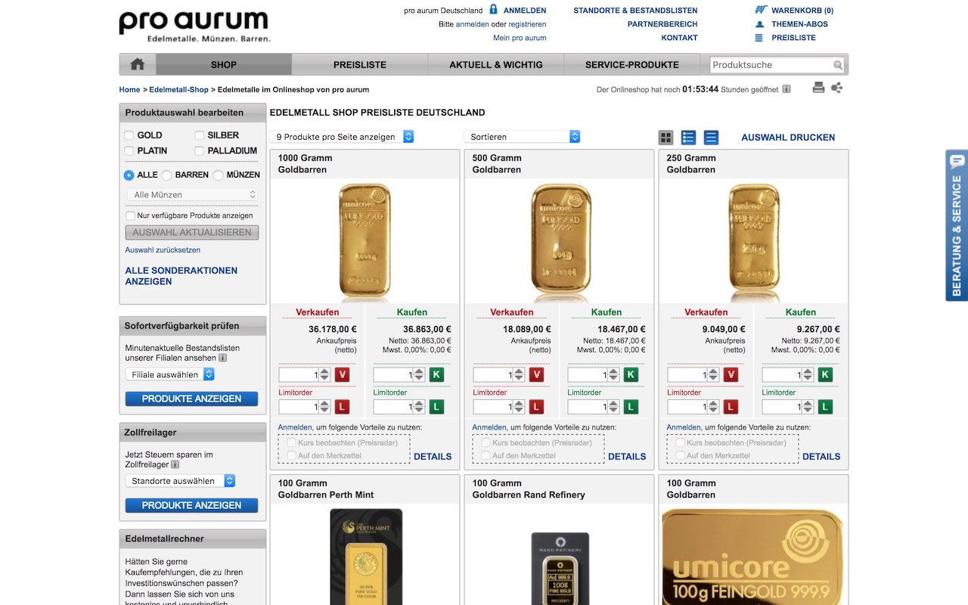Screen dimensions: 968x605
Task: Open the products per page dropdown
Action: click(342, 137)
